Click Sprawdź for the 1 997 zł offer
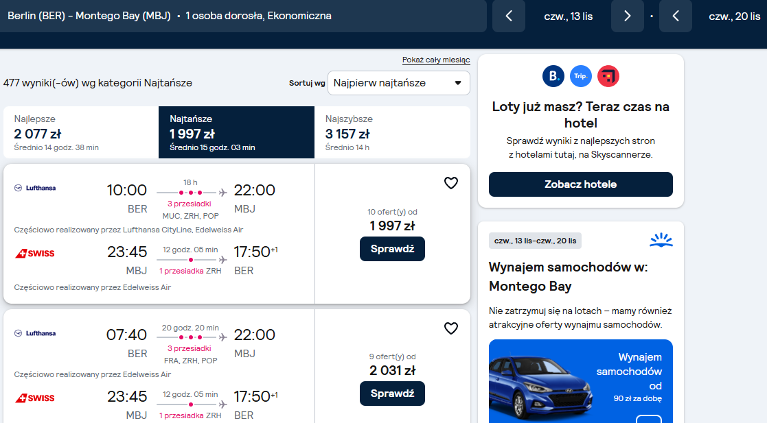The height and width of the screenshot is (423, 767). click(392, 249)
